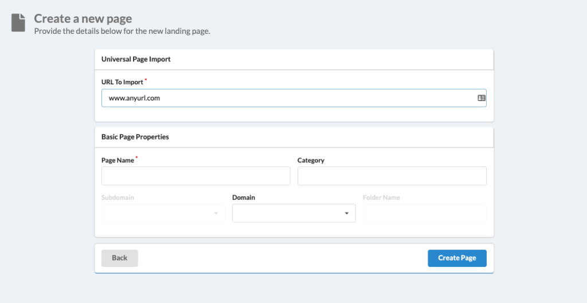Click the disabled Folder Name field
The height and width of the screenshot is (303, 587).
(x=425, y=213)
